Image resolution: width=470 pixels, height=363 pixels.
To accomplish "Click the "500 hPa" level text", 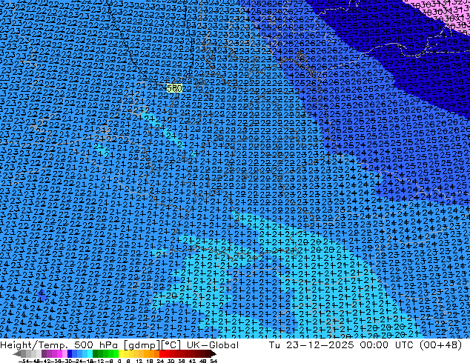I will click(96, 345).
